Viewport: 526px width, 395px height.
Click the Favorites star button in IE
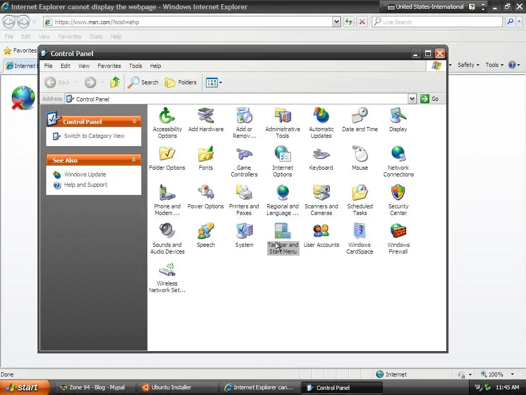(20, 51)
